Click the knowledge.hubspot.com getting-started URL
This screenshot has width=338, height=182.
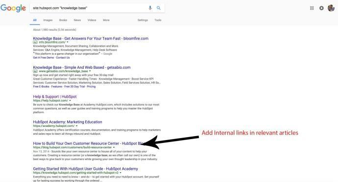tap(75, 173)
